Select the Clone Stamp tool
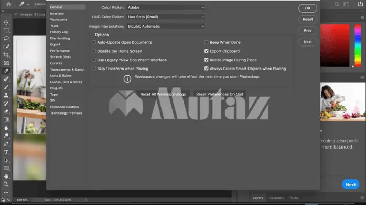 (6, 95)
